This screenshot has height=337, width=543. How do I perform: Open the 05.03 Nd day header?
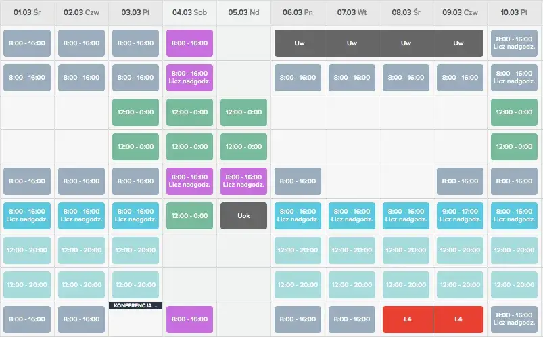[243, 12]
